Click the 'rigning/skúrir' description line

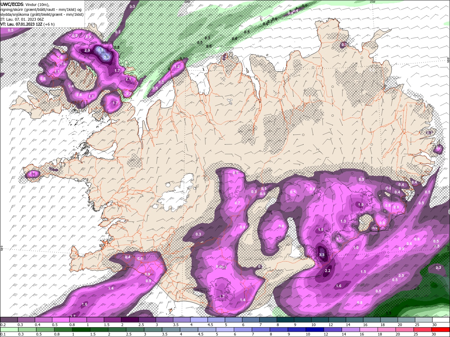point(42,9)
